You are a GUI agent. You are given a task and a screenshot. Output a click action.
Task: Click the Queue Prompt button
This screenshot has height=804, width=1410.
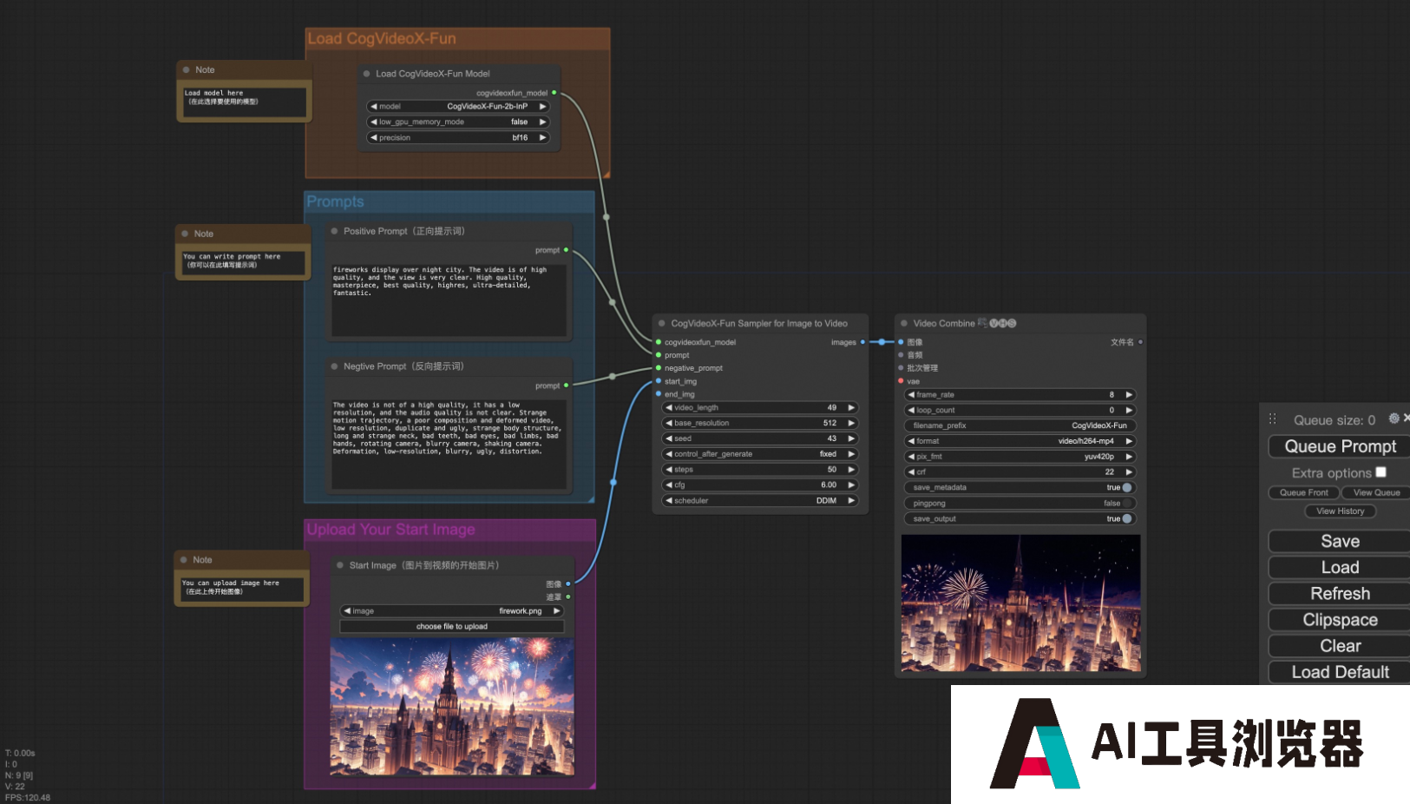tap(1339, 446)
